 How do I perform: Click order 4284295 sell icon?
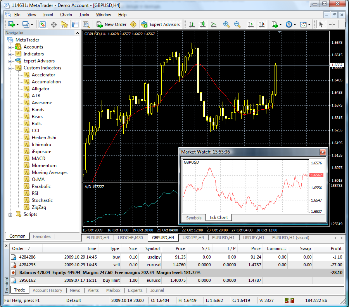14,265
